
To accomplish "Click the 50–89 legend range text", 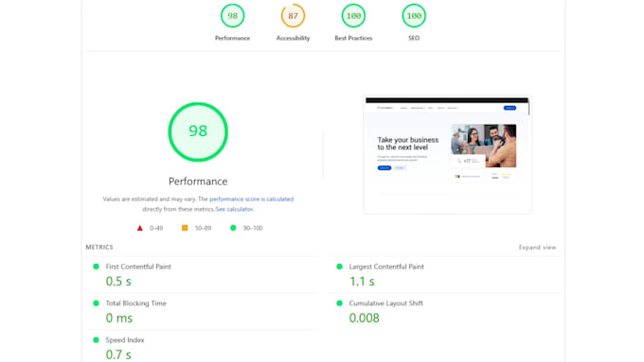I will pyautogui.click(x=203, y=228).
